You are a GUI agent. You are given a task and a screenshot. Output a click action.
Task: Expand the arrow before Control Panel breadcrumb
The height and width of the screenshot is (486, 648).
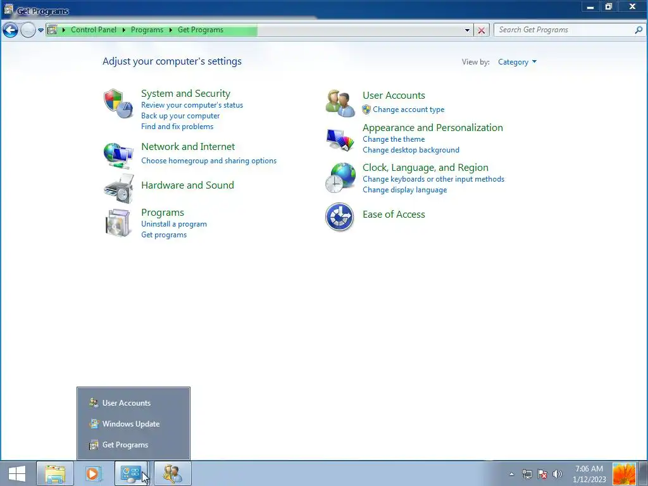pyautogui.click(x=64, y=30)
